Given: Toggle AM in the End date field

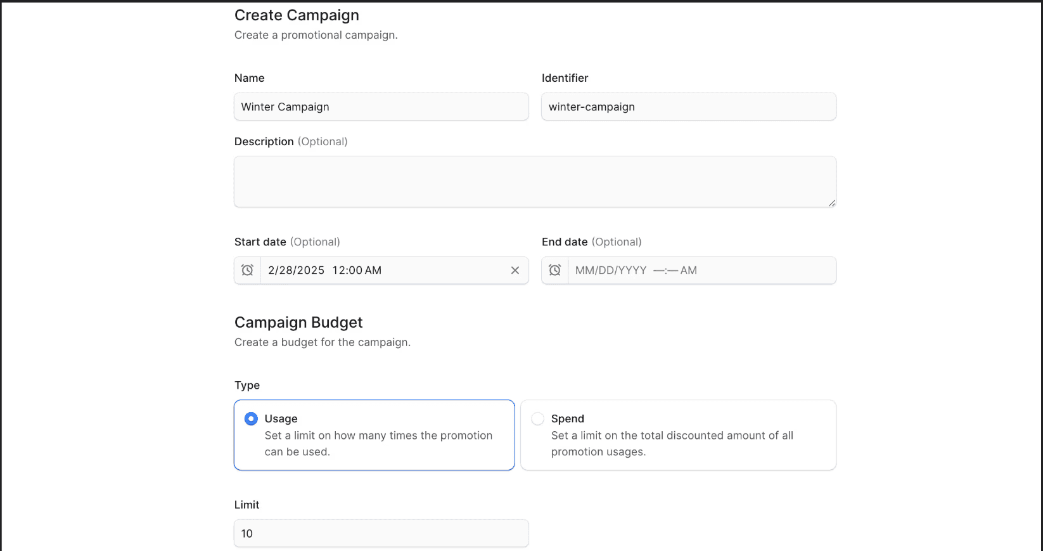Looking at the screenshot, I should coord(688,270).
